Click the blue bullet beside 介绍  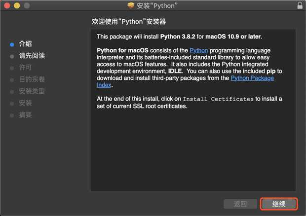click(x=12, y=45)
